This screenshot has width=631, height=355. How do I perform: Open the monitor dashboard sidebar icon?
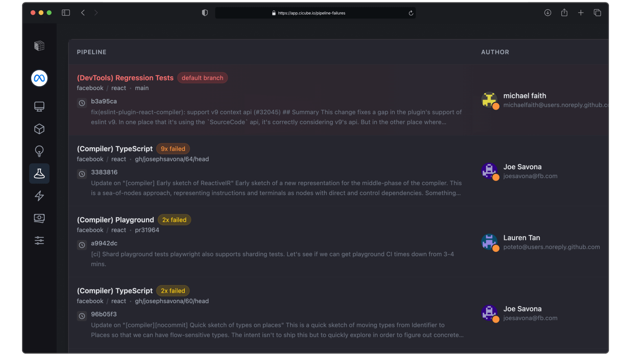tap(39, 106)
